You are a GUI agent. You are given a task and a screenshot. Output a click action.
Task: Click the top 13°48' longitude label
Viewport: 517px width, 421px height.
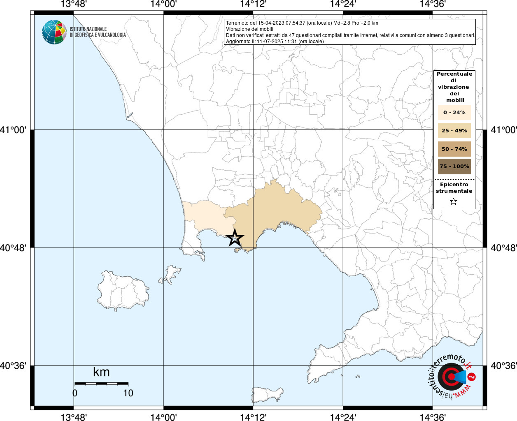coord(74,4)
